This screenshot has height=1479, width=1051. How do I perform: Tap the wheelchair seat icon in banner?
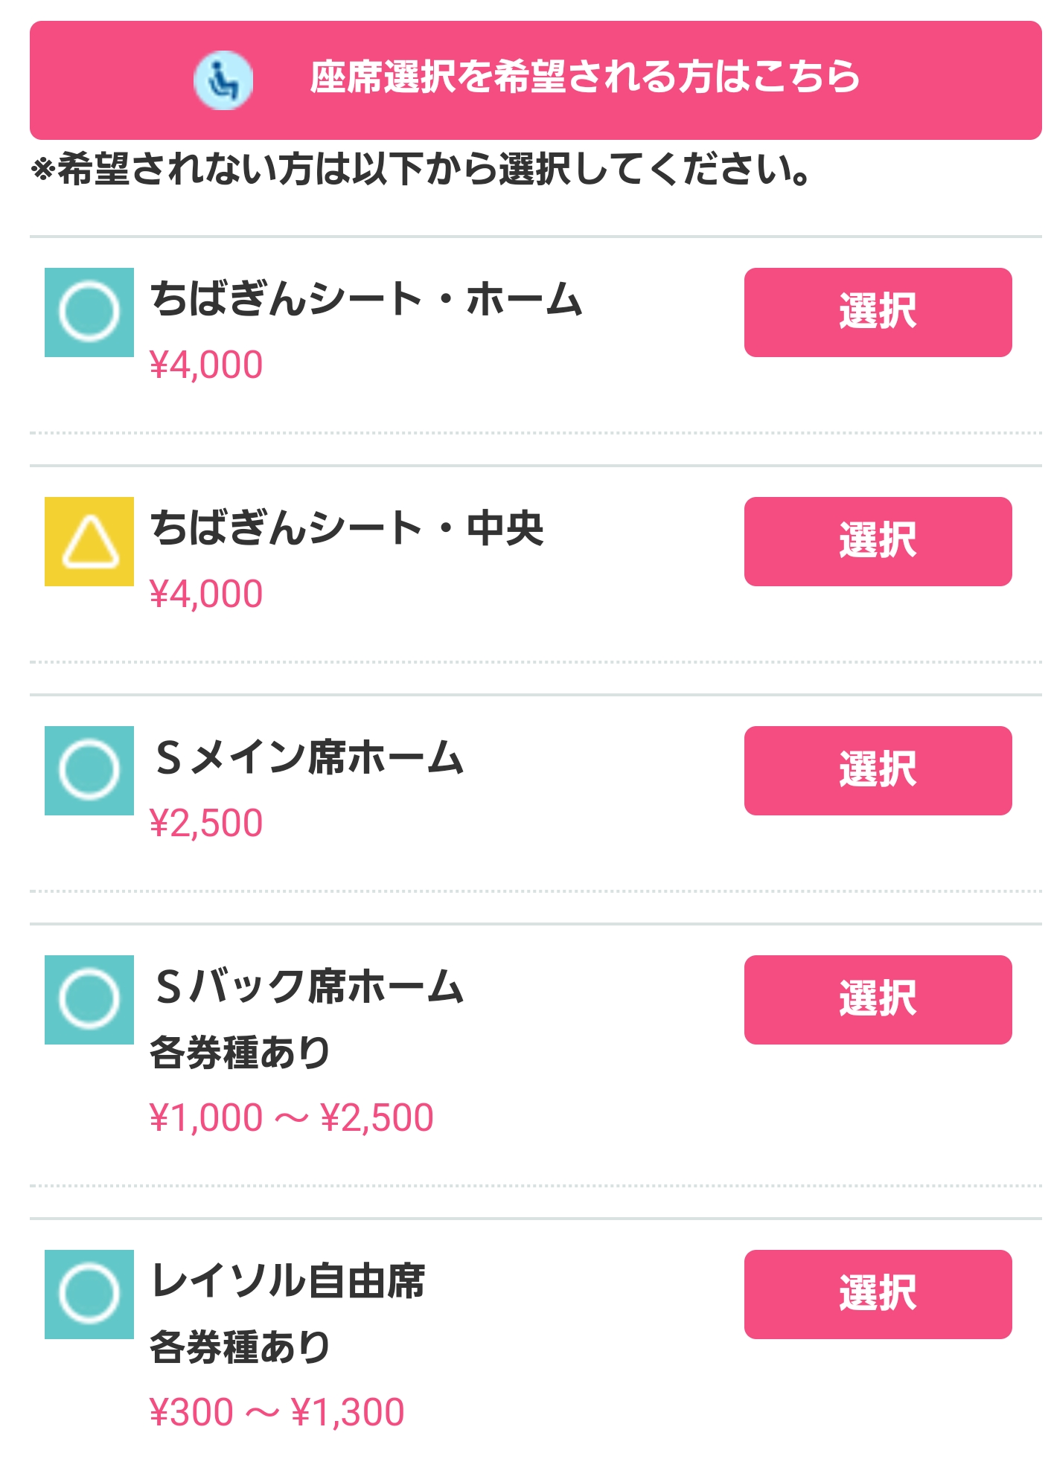click(223, 80)
